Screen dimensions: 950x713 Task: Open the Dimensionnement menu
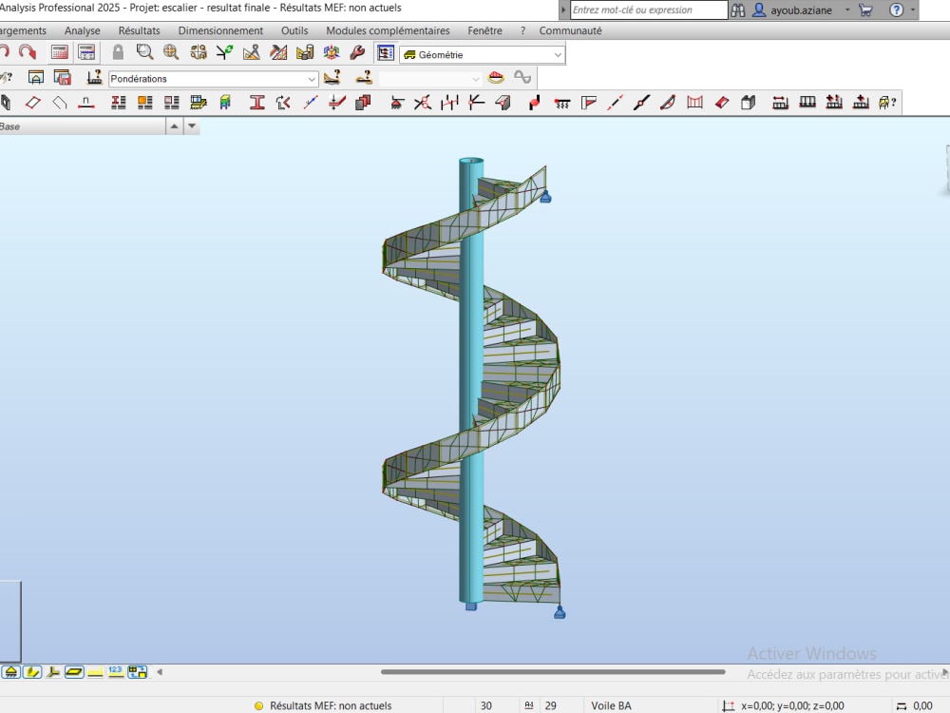(220, 30)
